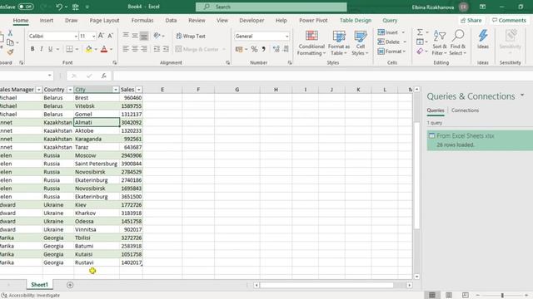
Task: Click the Insert cells button
Action: (x=388, y=32)
